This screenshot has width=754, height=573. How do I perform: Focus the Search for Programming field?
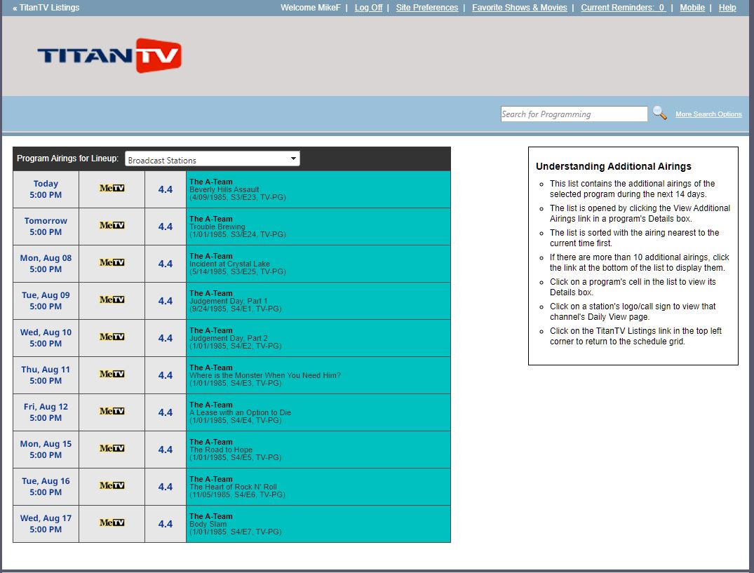tap(574, 114)
